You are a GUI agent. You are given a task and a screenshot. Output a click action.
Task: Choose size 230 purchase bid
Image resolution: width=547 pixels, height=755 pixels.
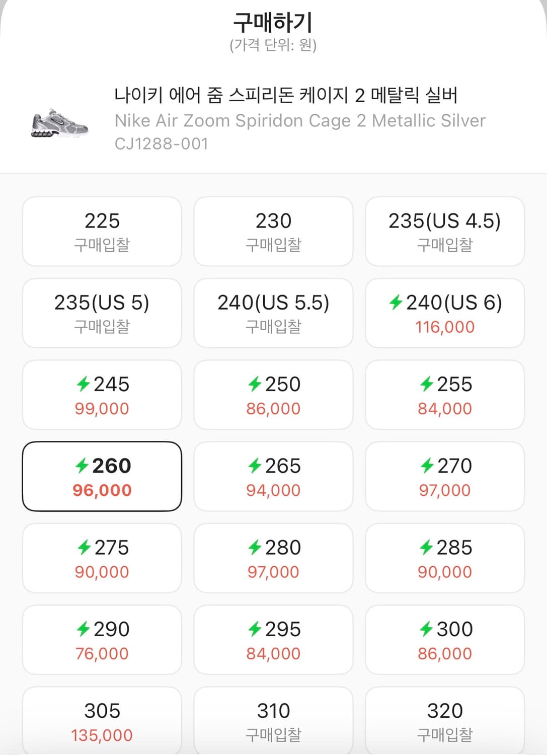[273, 232]
